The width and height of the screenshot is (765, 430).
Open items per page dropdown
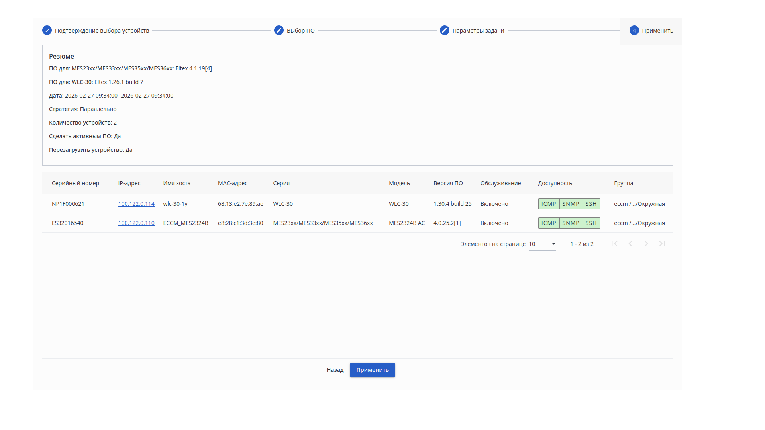pyautogui.click(x=542, y=244)
